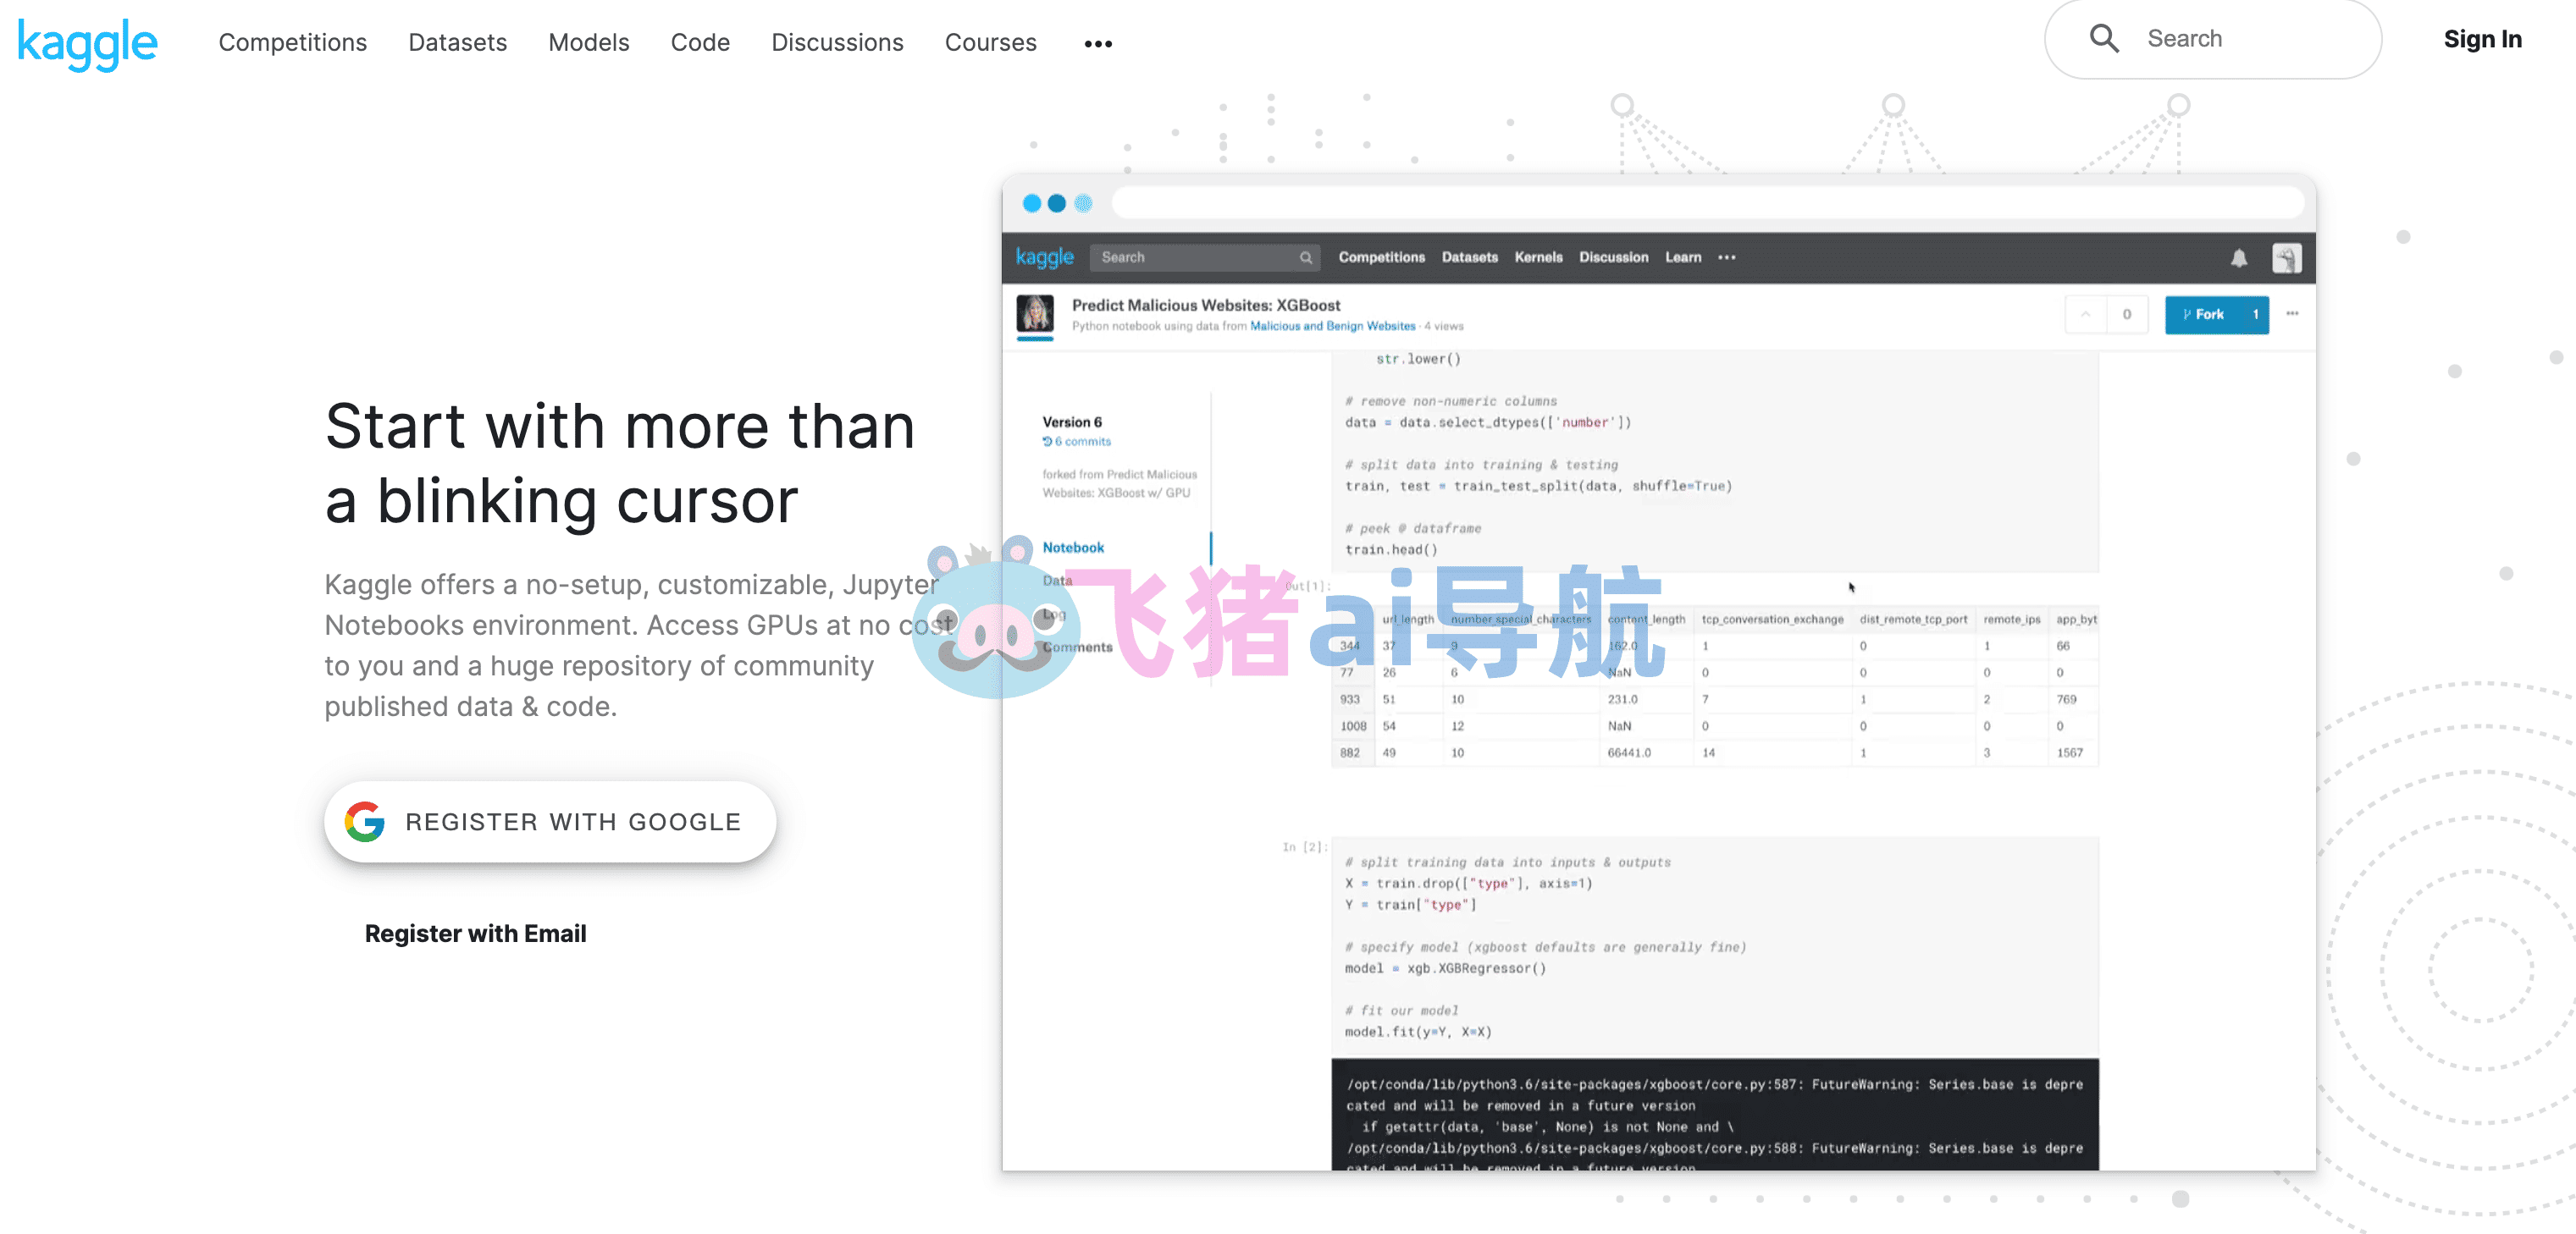Click the 6 commits link

tap(1076, 442)
